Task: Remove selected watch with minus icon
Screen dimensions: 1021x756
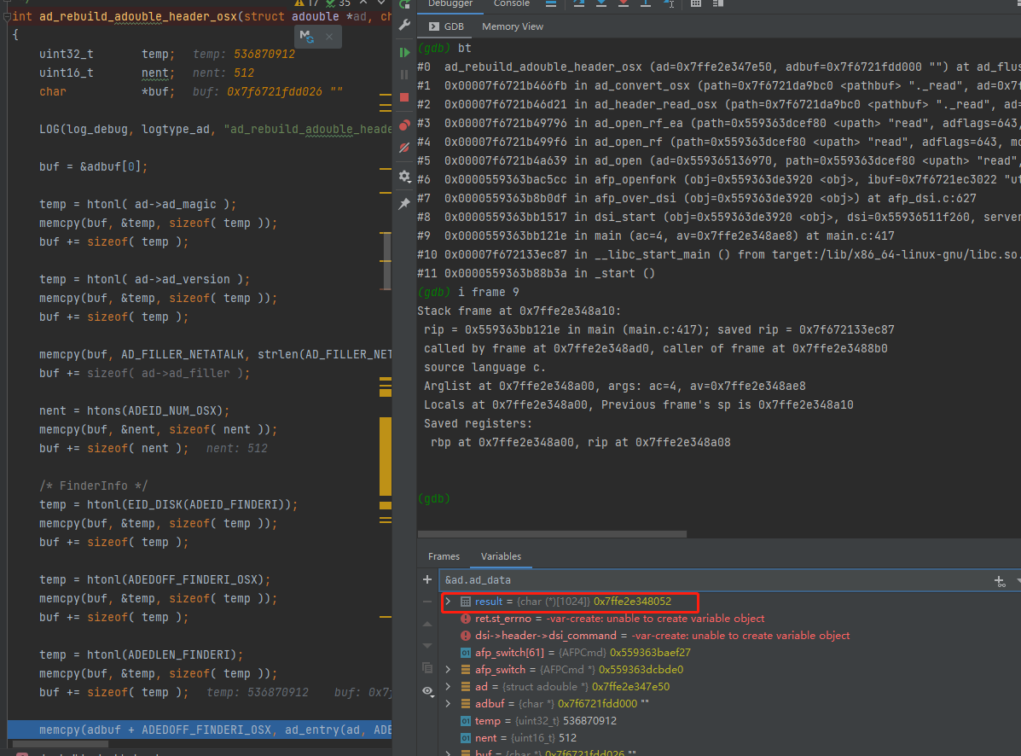Action: (x=427, y=602)
